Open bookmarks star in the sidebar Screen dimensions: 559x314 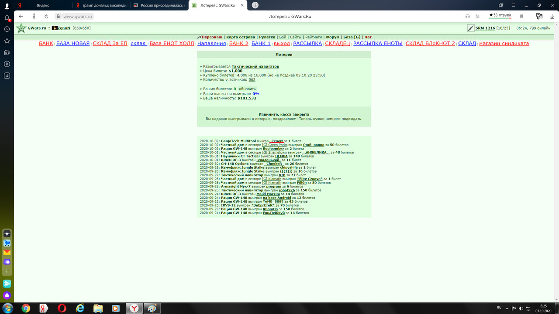[7, 41]
